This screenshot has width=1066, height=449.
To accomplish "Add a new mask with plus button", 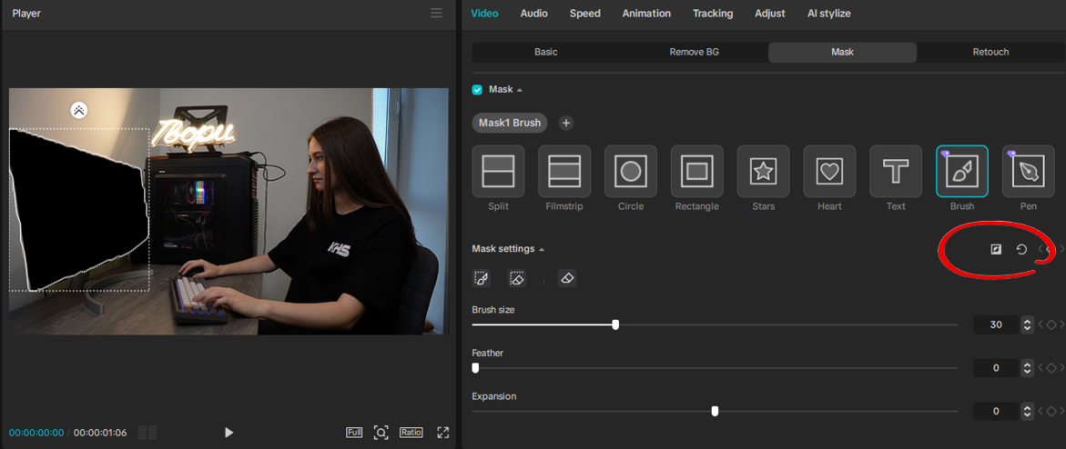I will tap(565, 123).
